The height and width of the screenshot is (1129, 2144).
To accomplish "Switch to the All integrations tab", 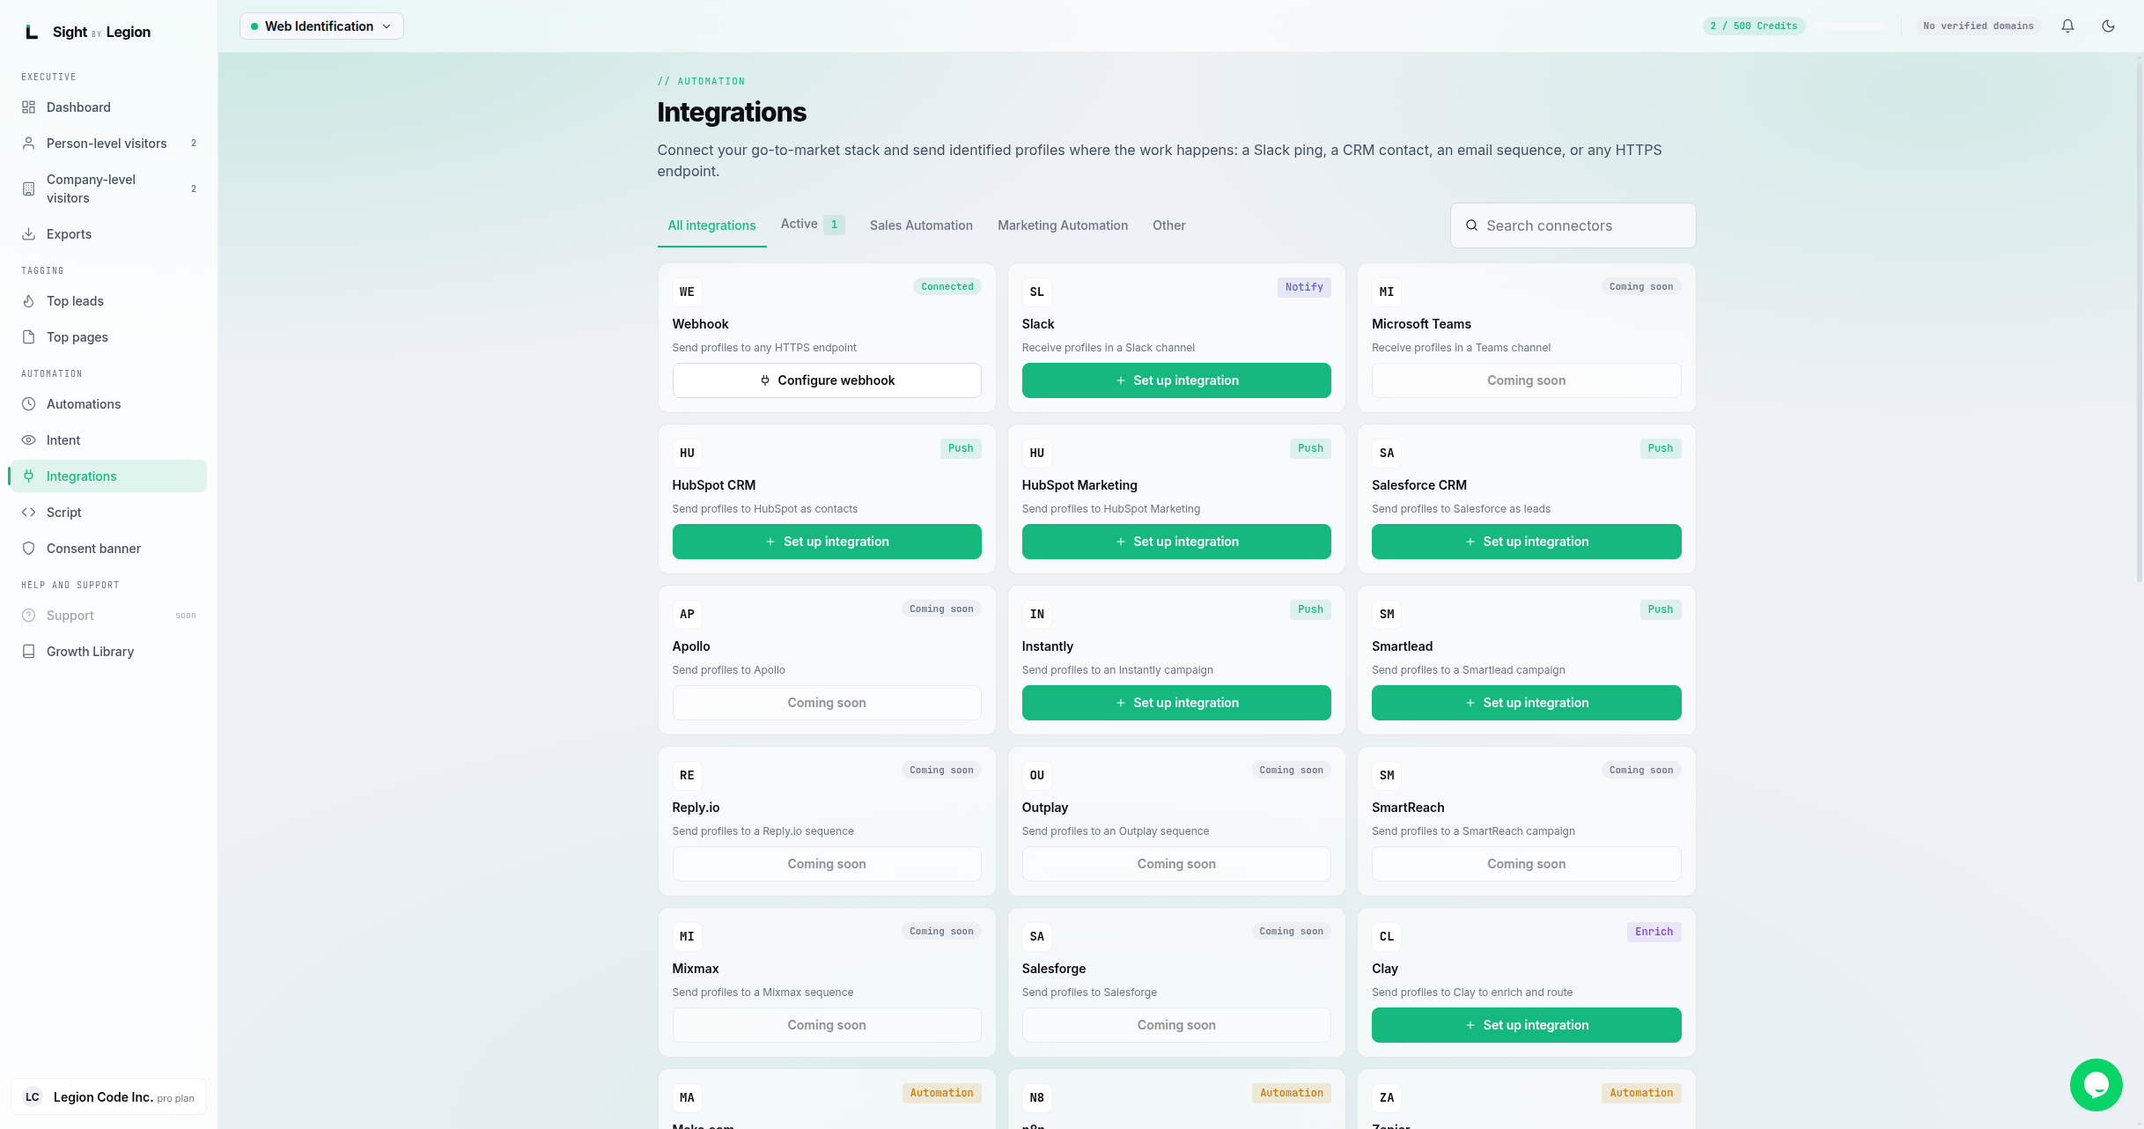I will coord(711,225).
